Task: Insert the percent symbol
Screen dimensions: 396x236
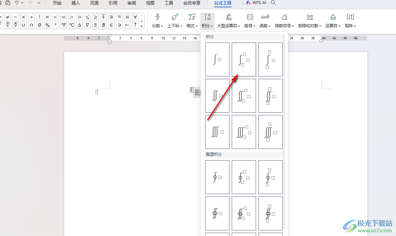Action: coord(48,25)
